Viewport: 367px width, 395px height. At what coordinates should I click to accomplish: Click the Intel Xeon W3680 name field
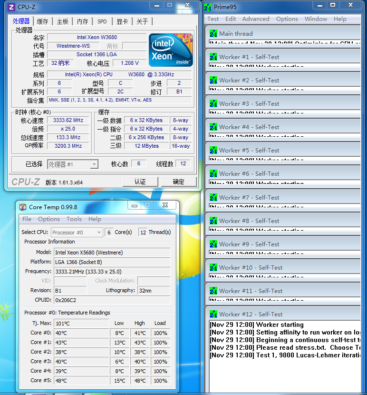click(x=97, y=37)
